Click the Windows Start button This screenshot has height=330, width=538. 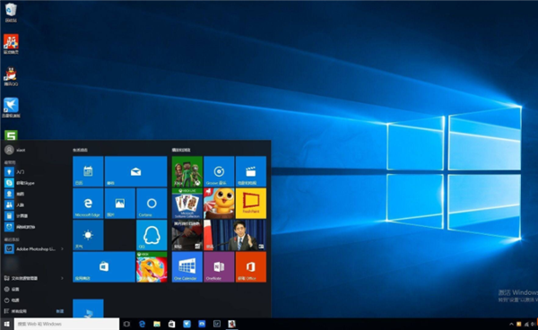[6, 324]
